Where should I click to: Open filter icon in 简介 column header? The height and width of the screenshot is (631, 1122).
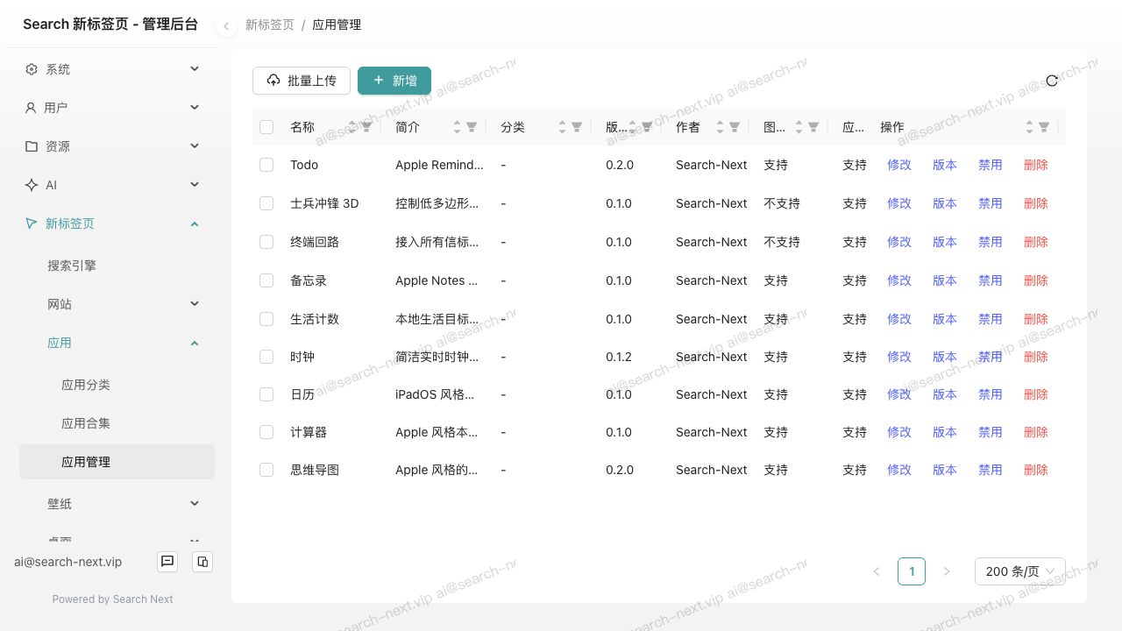click(x=472, y=127)
